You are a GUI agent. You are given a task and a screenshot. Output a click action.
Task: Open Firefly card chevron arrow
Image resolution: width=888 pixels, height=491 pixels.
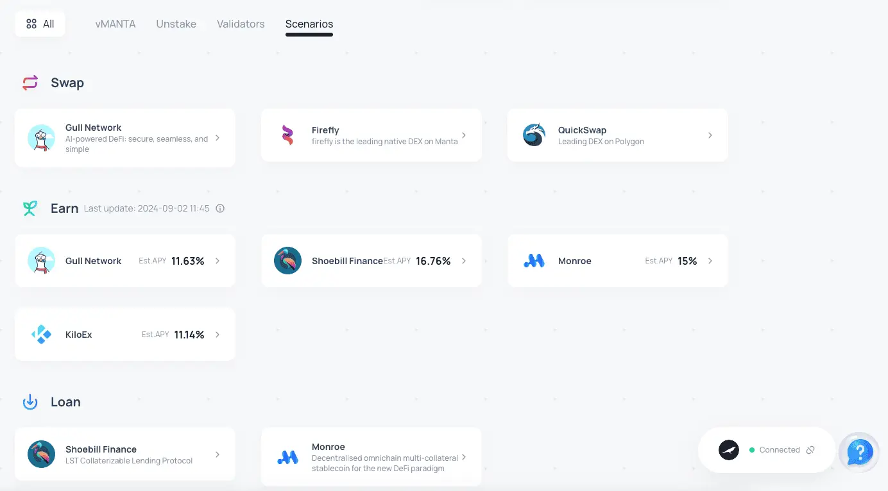coord(464,135)
